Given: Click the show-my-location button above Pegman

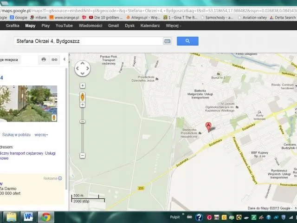Looking at the screenshot, I should pyautogui.click(x=83, y=85).
